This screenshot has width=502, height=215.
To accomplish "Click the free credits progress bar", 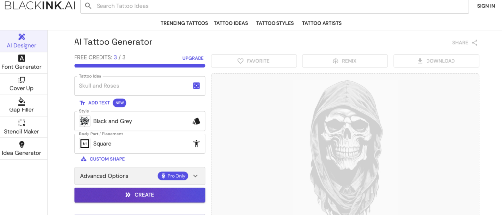I will [x=140, y=65].
